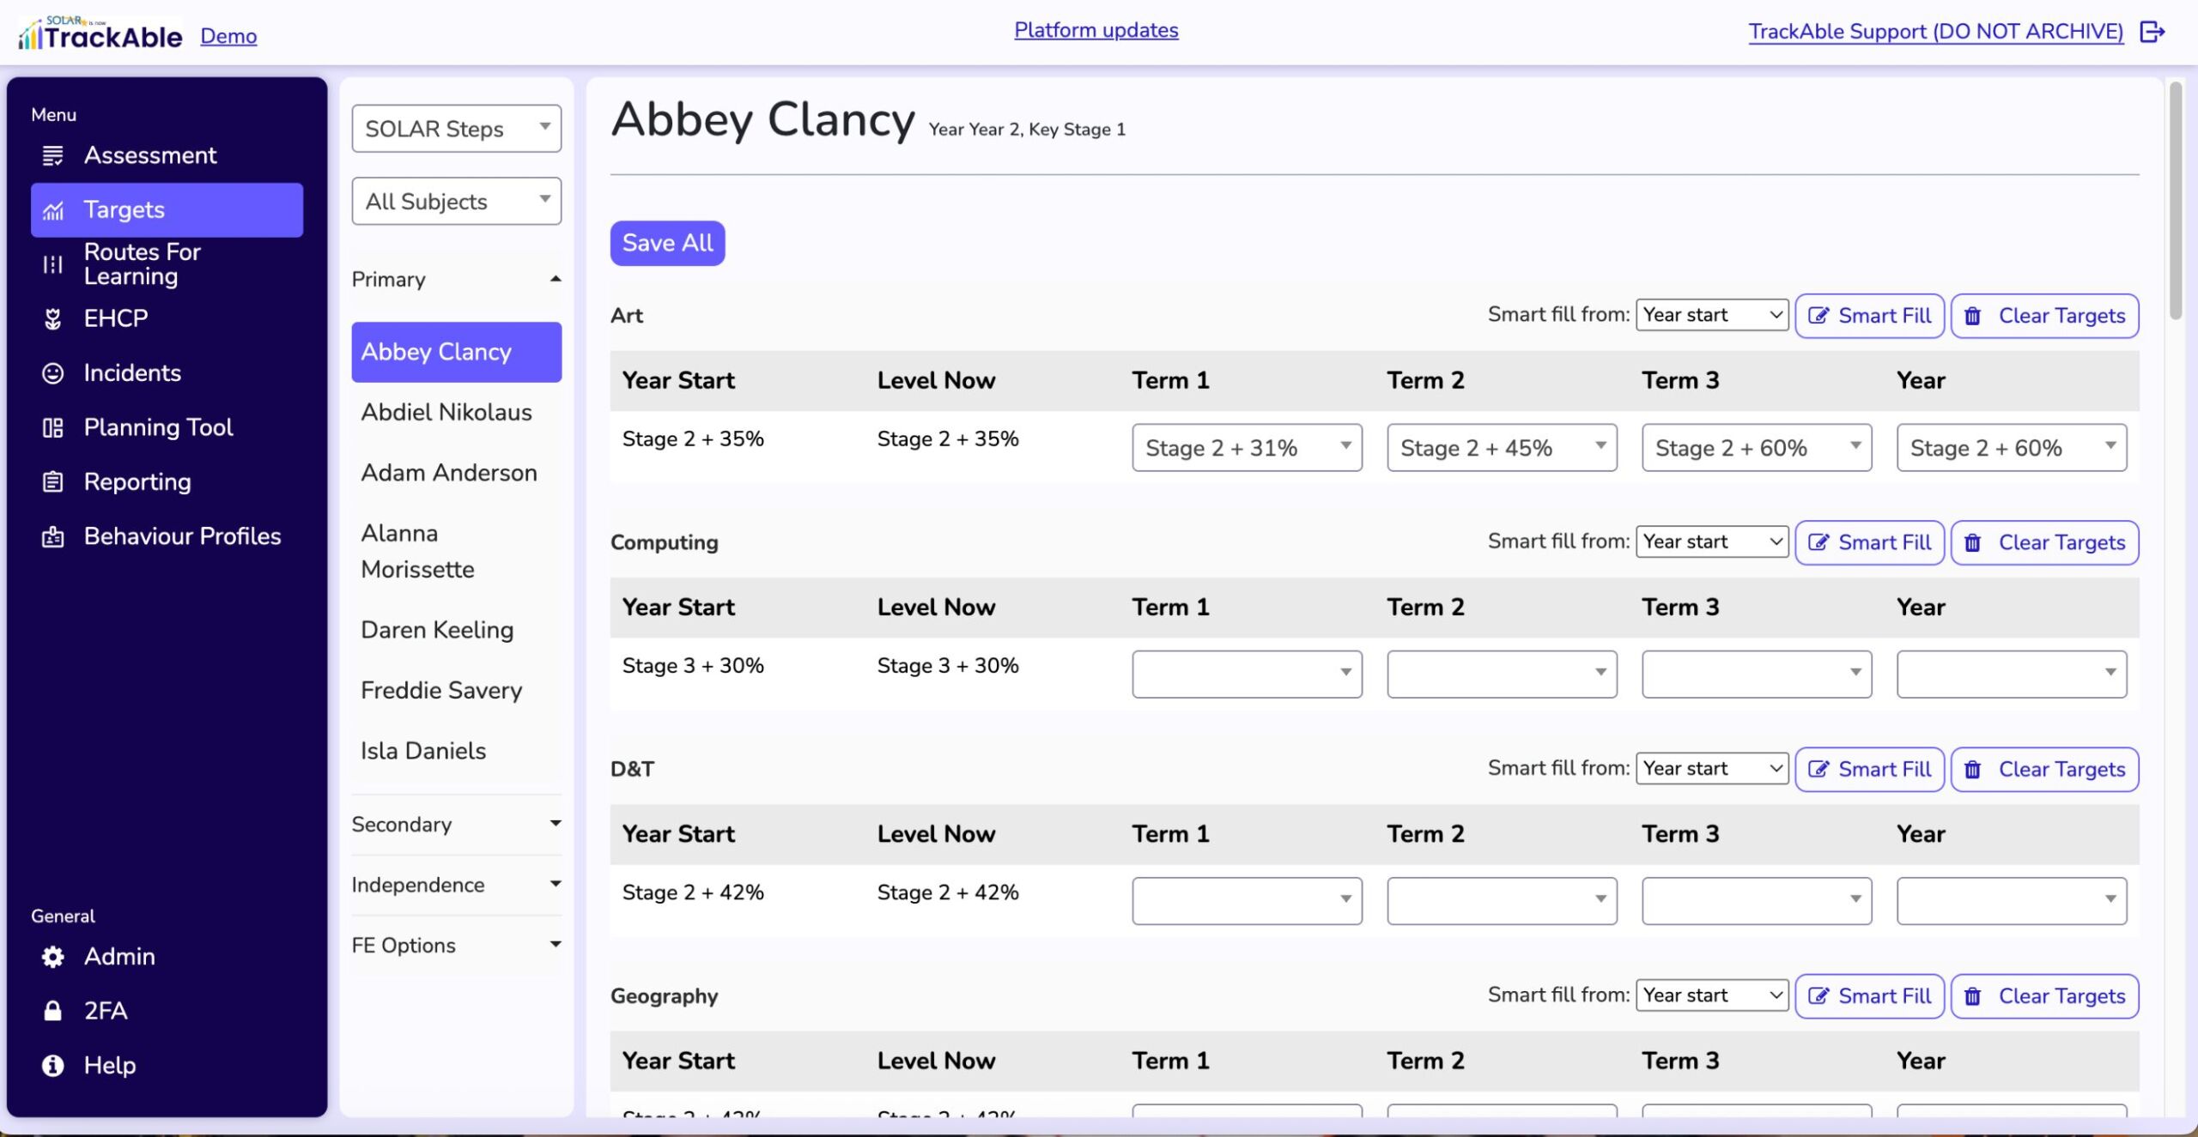Open Art Term 1 target dropdown
Screen dimensions: 2198x1137
click(1246, 448)
